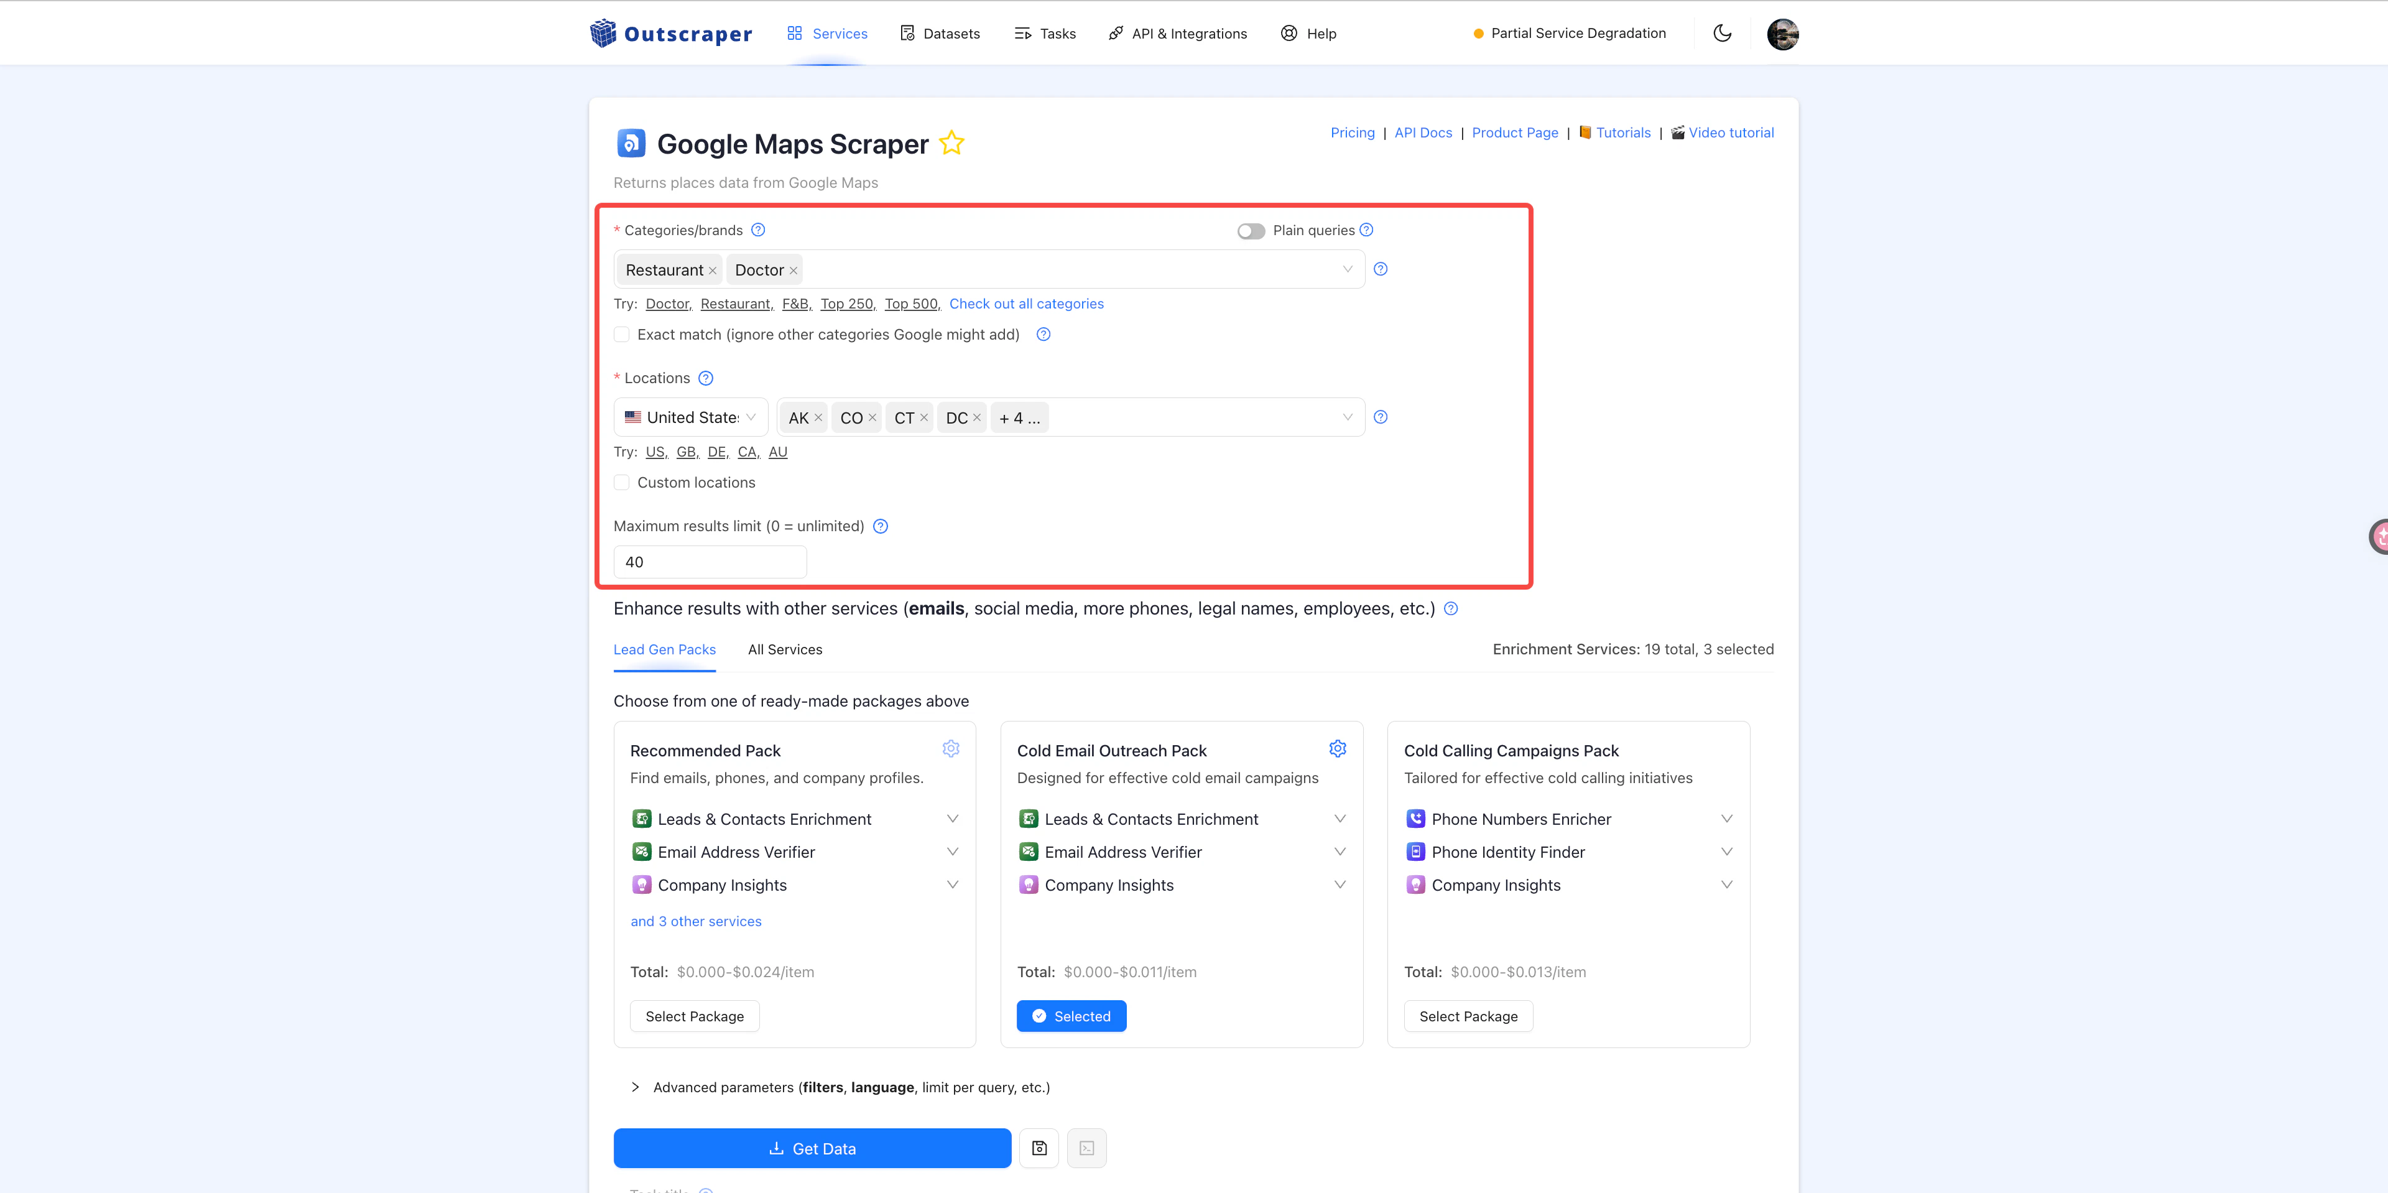This screenshot has width=2388, height=1193.
Task: Select Package for Cold Calling Campaigns Pack
Action: [1468, 1016]
